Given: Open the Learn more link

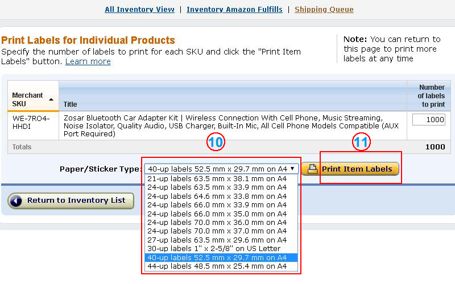Looking at the screenshot, I should click(x=88, y=61).
